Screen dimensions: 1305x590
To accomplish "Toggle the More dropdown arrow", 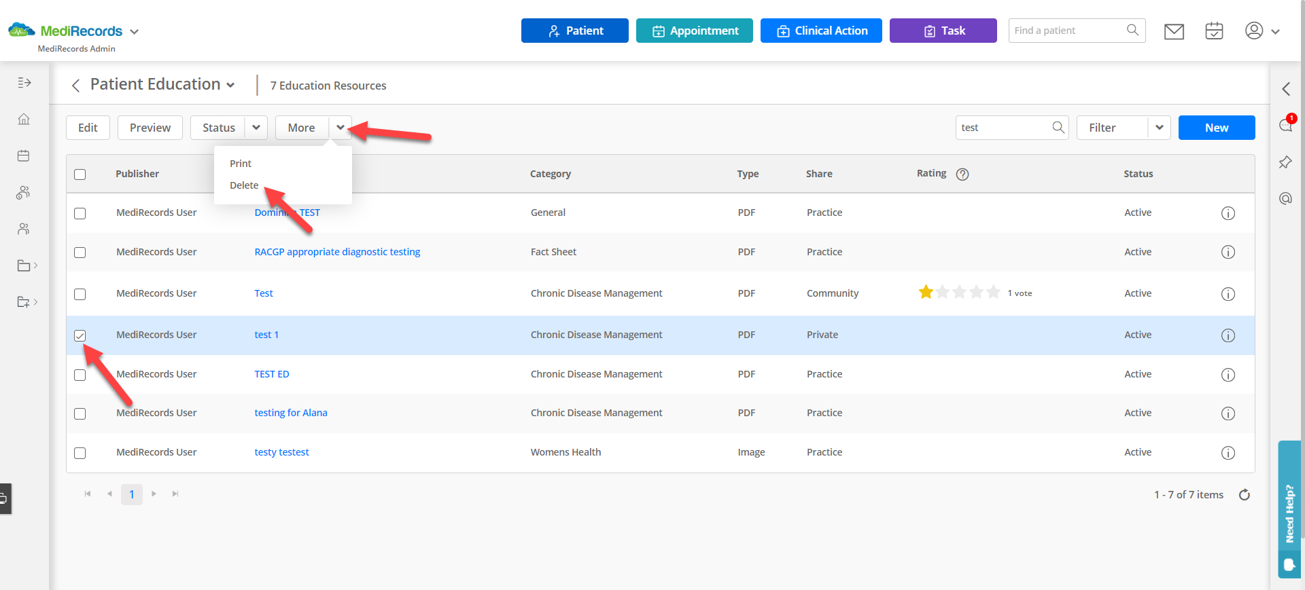I will pos(341,128).
